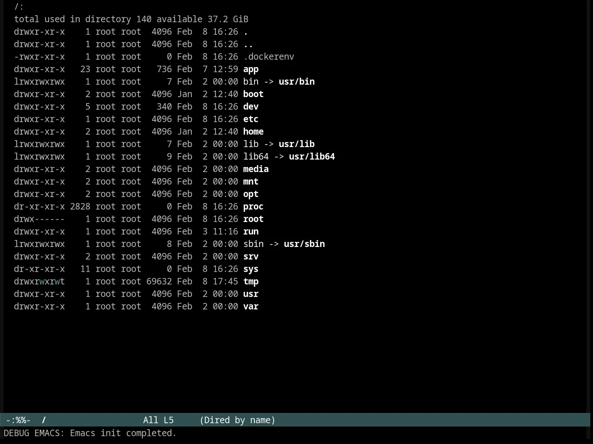The image size is (593, 444).
Task: Select the .dockerenv file name
Action: click(269, 57)
